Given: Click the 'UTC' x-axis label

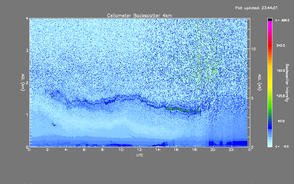Looking at the screenshot, I should coord(140,155).
